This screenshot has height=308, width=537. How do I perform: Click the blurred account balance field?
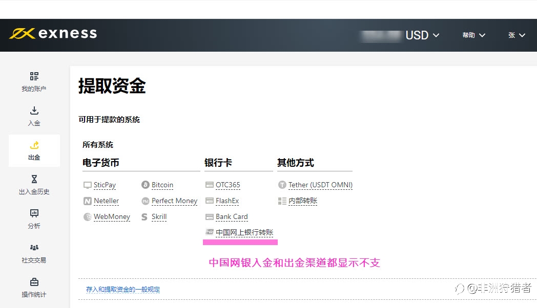pyautogui.click(x=381, y=36)
